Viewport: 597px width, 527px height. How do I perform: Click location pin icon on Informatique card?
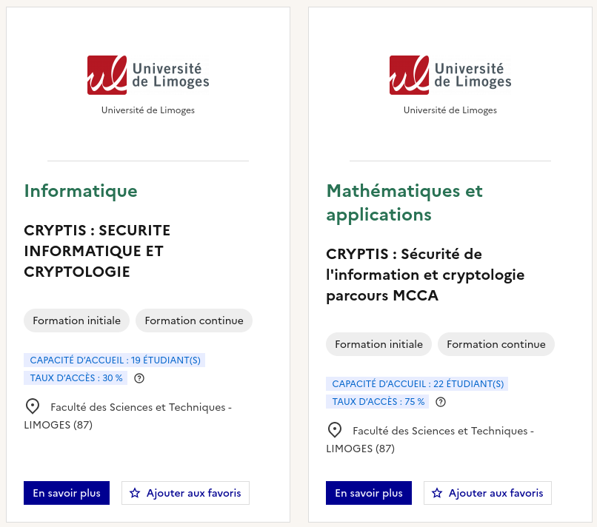coord(33,406)
